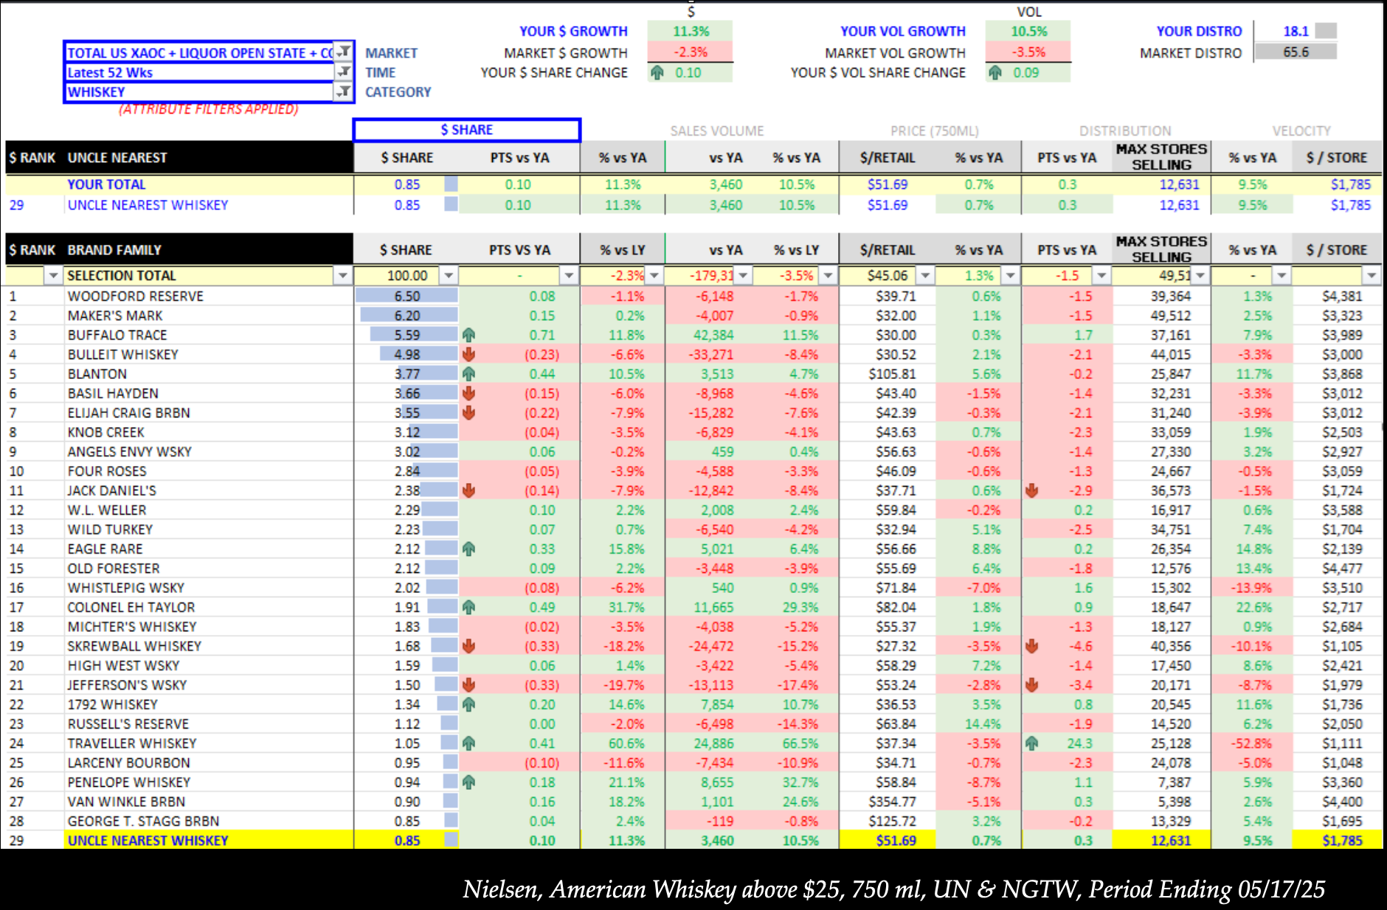Image resolution: width=1387 pixels, height=910 pixels.
Task: Click the red down arrow in the ELIJAH CRAIG BRBN row
Action: point(468,413)
